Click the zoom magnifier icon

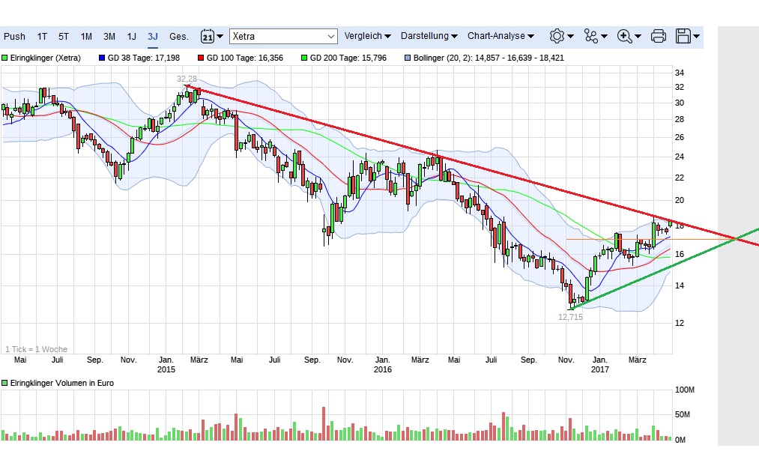(x=628, y=36)
